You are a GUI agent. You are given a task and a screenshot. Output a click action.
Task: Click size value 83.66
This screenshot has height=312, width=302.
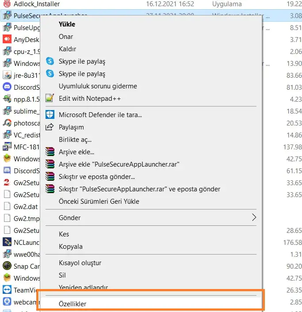pos(294,76)
